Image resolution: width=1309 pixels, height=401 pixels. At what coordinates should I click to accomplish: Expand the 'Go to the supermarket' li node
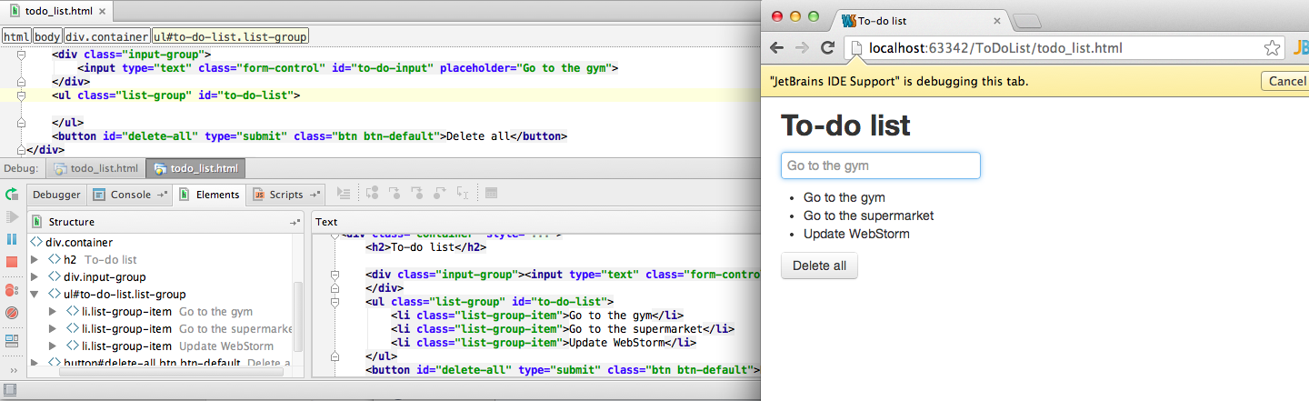coord(54,329)
